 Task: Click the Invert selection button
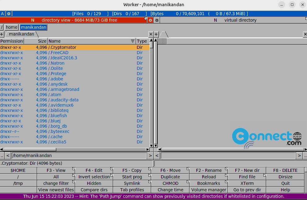click(94, 177)
